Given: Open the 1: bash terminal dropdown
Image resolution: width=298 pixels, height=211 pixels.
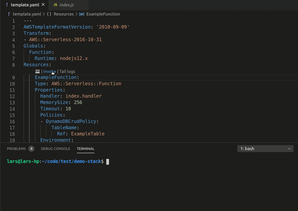Looking at the screenshot, I should tap(265, 149).
